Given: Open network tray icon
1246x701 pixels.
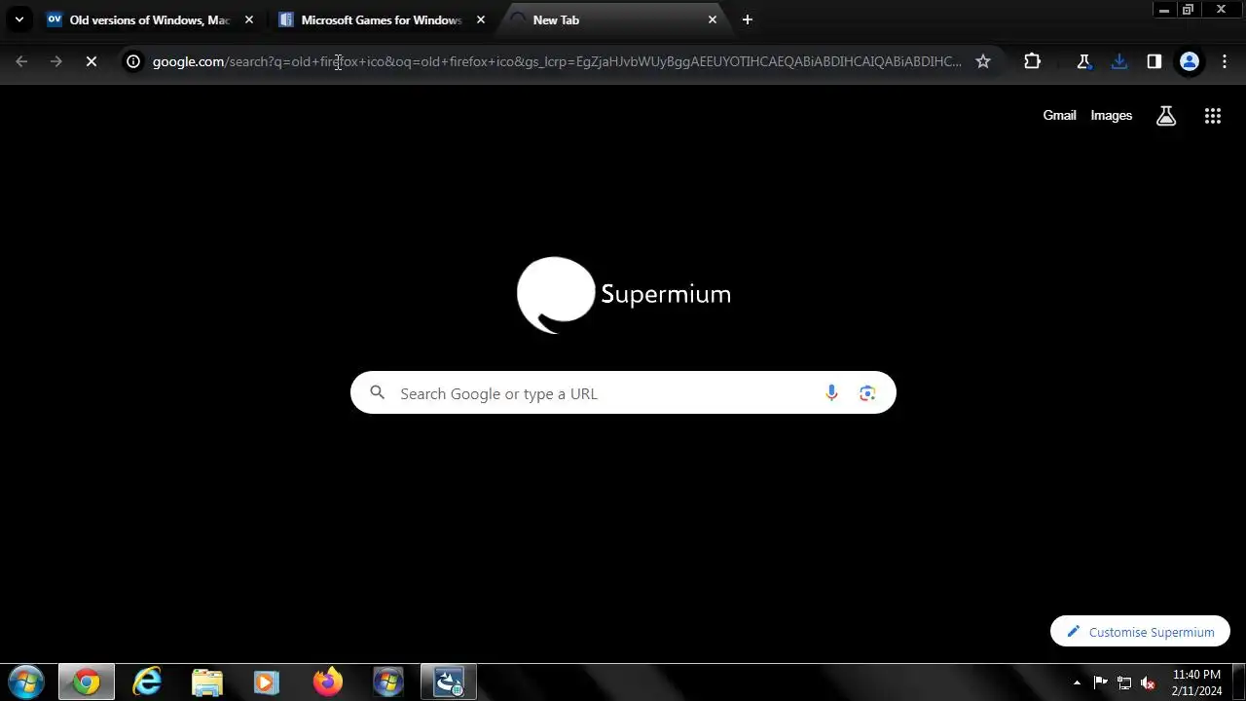Looking at the screenshot, I should point(1124,683).
